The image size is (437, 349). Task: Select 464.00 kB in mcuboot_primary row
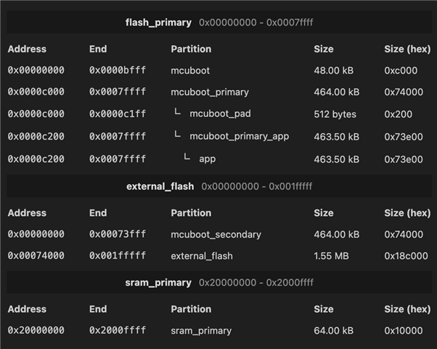(x=337, y=92)
